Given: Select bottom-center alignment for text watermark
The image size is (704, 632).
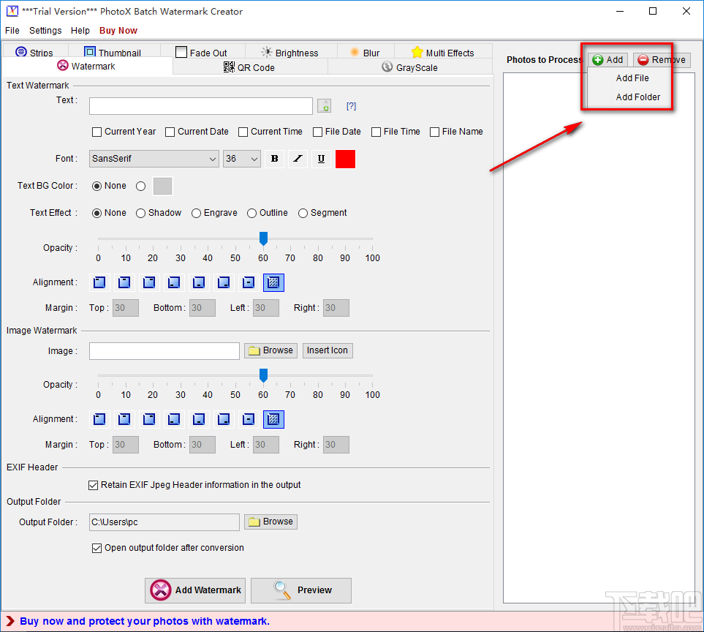Looking at the screenshot, I should pyautogui.click(x=199, y=282).
